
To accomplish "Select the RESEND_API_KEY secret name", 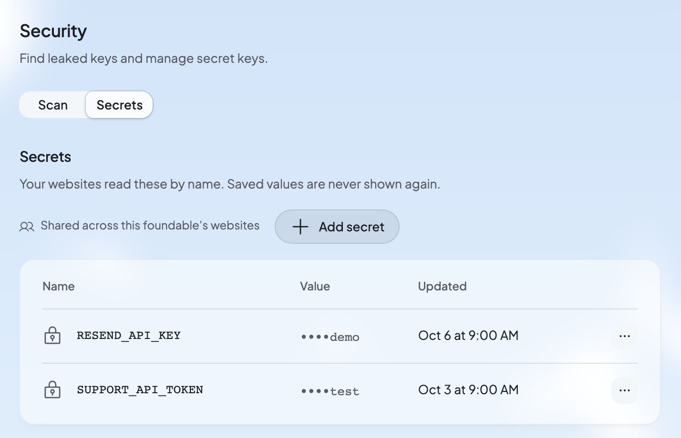I will [129, 336].
